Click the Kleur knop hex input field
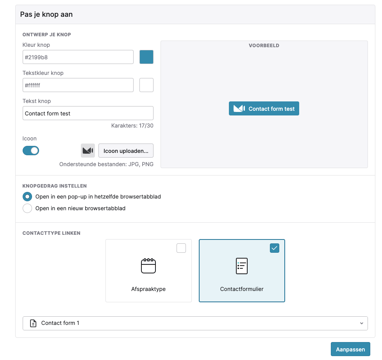Viewport: 382px width, 360px height. click(78, 57)
